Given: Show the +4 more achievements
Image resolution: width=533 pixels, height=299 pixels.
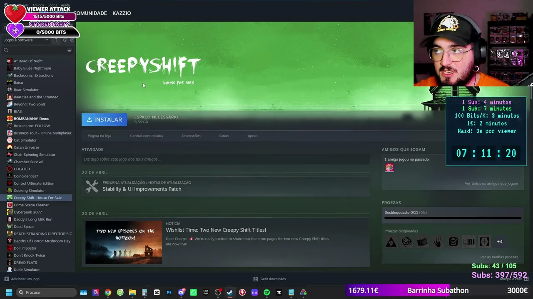Looking at the screenshot, I should (x=500, y=242).
